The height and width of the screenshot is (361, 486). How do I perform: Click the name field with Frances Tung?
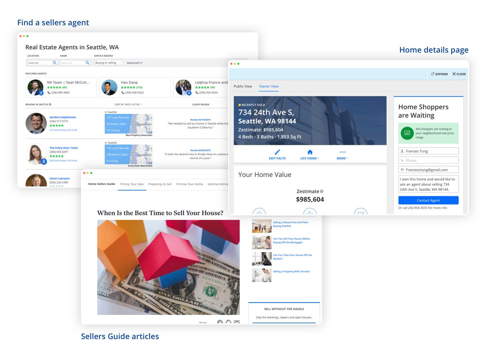coord(428,151)
